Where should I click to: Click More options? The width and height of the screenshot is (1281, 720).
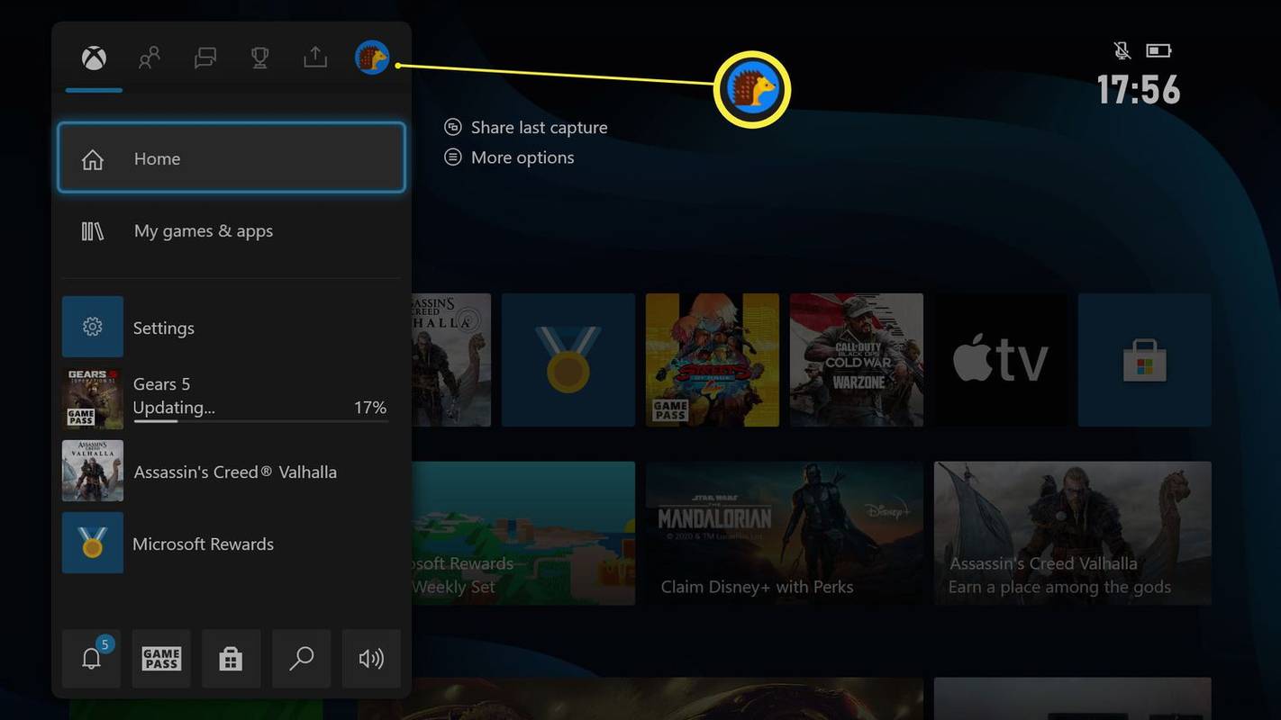(x=522, y=157)
